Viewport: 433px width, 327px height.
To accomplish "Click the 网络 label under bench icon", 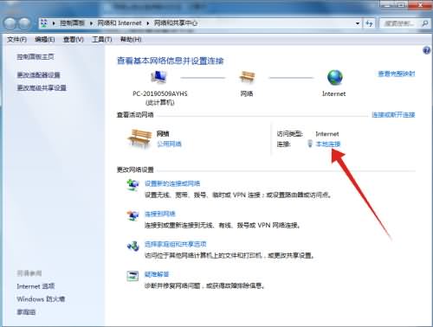I will coord(247,93).
